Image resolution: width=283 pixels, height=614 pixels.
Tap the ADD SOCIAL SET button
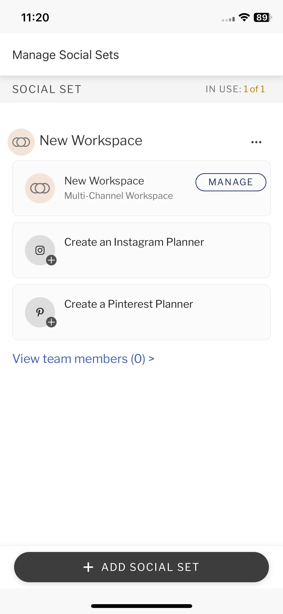tap(141, 567)
